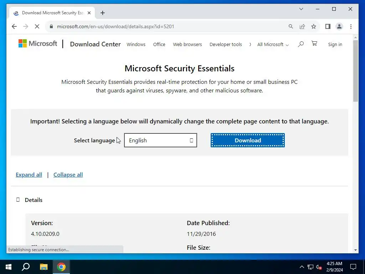Click the blue Download button
This screenshot has height=274, width=365.
(248, 140)
